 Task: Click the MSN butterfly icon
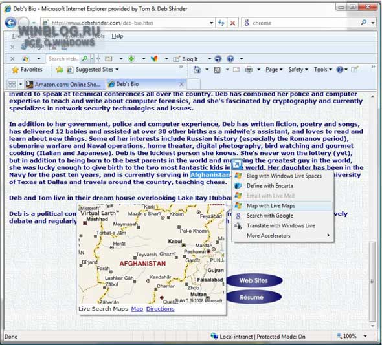[x=154, y=59]
